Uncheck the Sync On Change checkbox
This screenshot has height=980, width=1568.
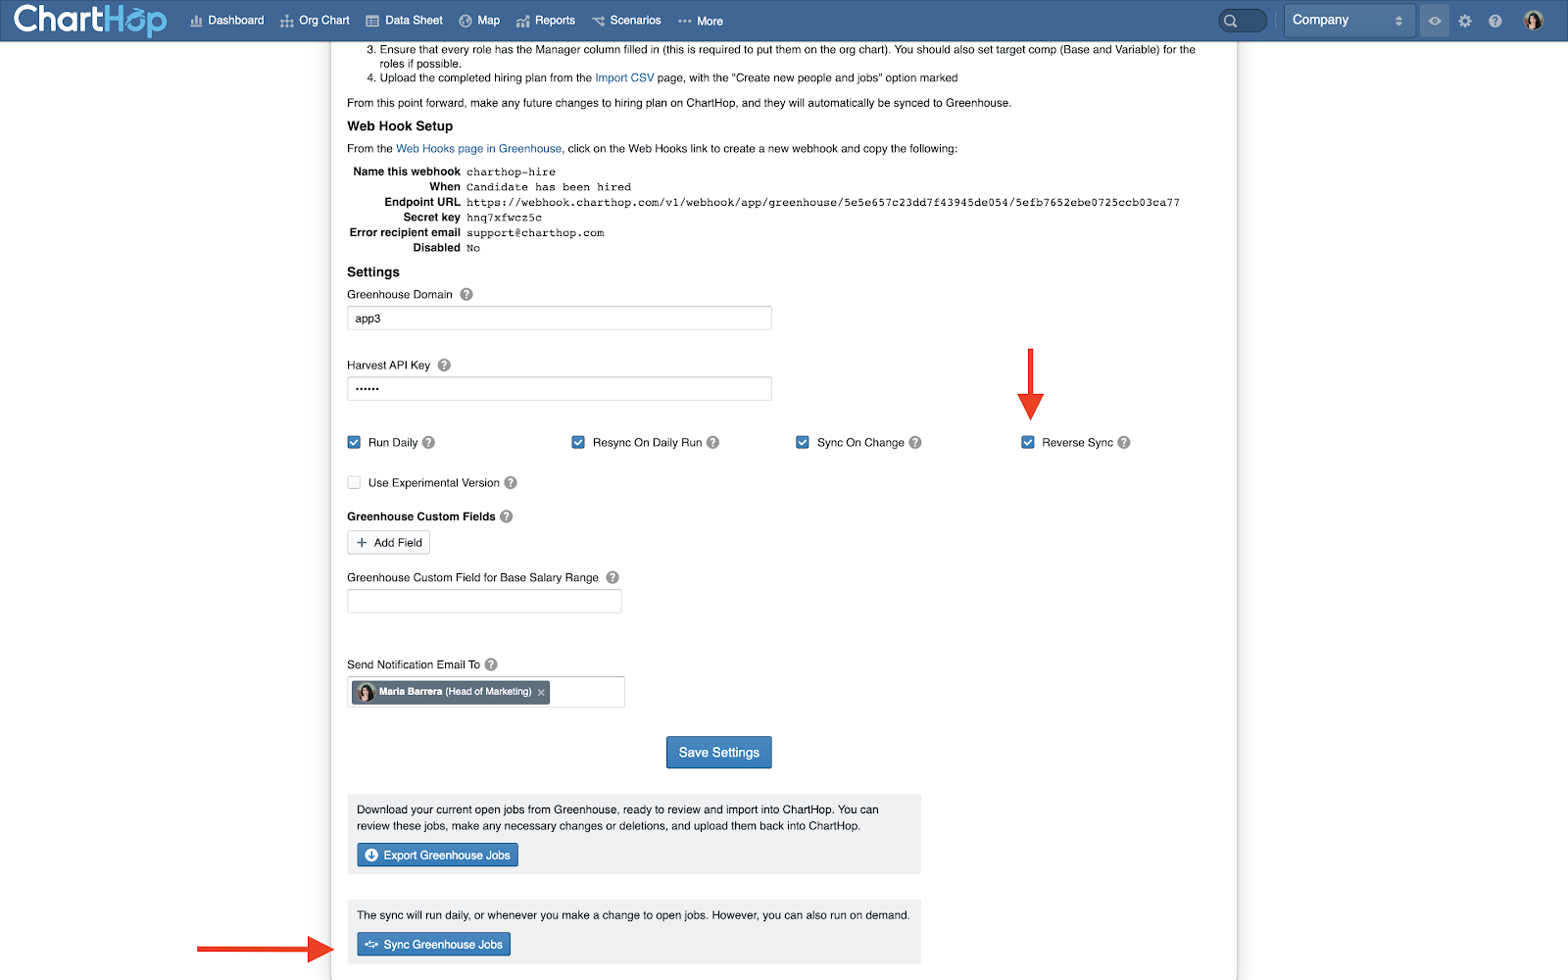tap(803, 442)
